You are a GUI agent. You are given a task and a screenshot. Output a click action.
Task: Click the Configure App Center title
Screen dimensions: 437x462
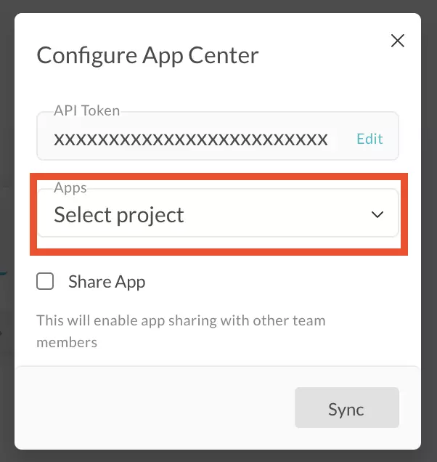point(147,55)
